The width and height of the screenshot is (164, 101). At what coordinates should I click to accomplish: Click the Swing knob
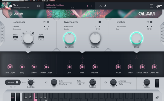22,67
